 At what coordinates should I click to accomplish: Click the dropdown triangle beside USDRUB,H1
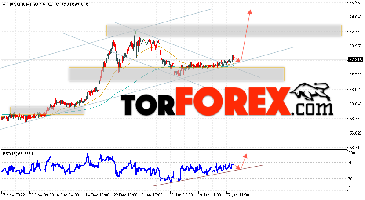point(4,5)
